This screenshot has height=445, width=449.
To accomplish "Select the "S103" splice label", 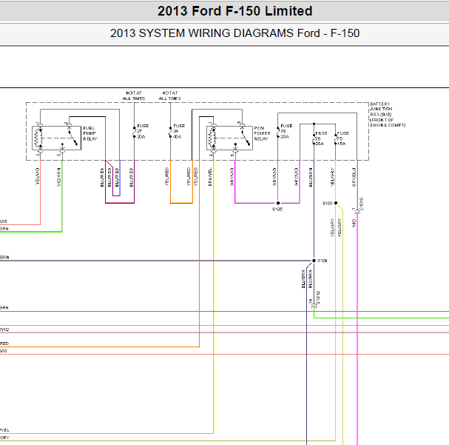I will [x=327, y=204].
